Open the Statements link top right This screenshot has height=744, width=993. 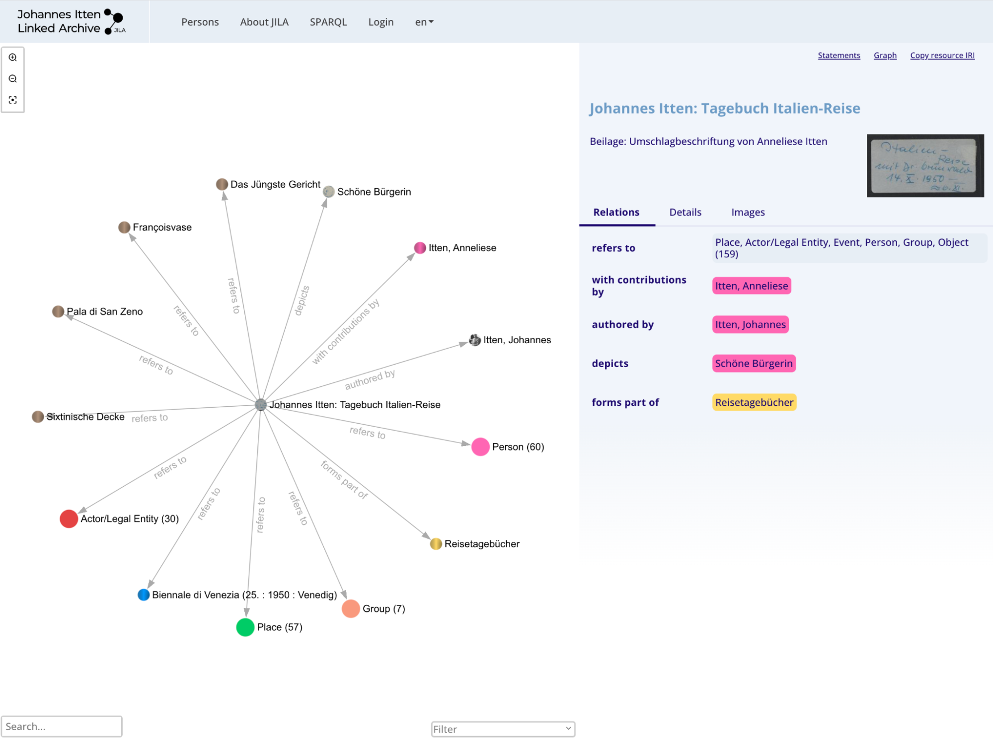838,55
